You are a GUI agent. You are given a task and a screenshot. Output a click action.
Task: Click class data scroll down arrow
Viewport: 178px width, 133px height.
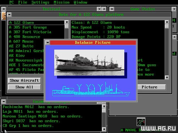click(x=167, y=78)
